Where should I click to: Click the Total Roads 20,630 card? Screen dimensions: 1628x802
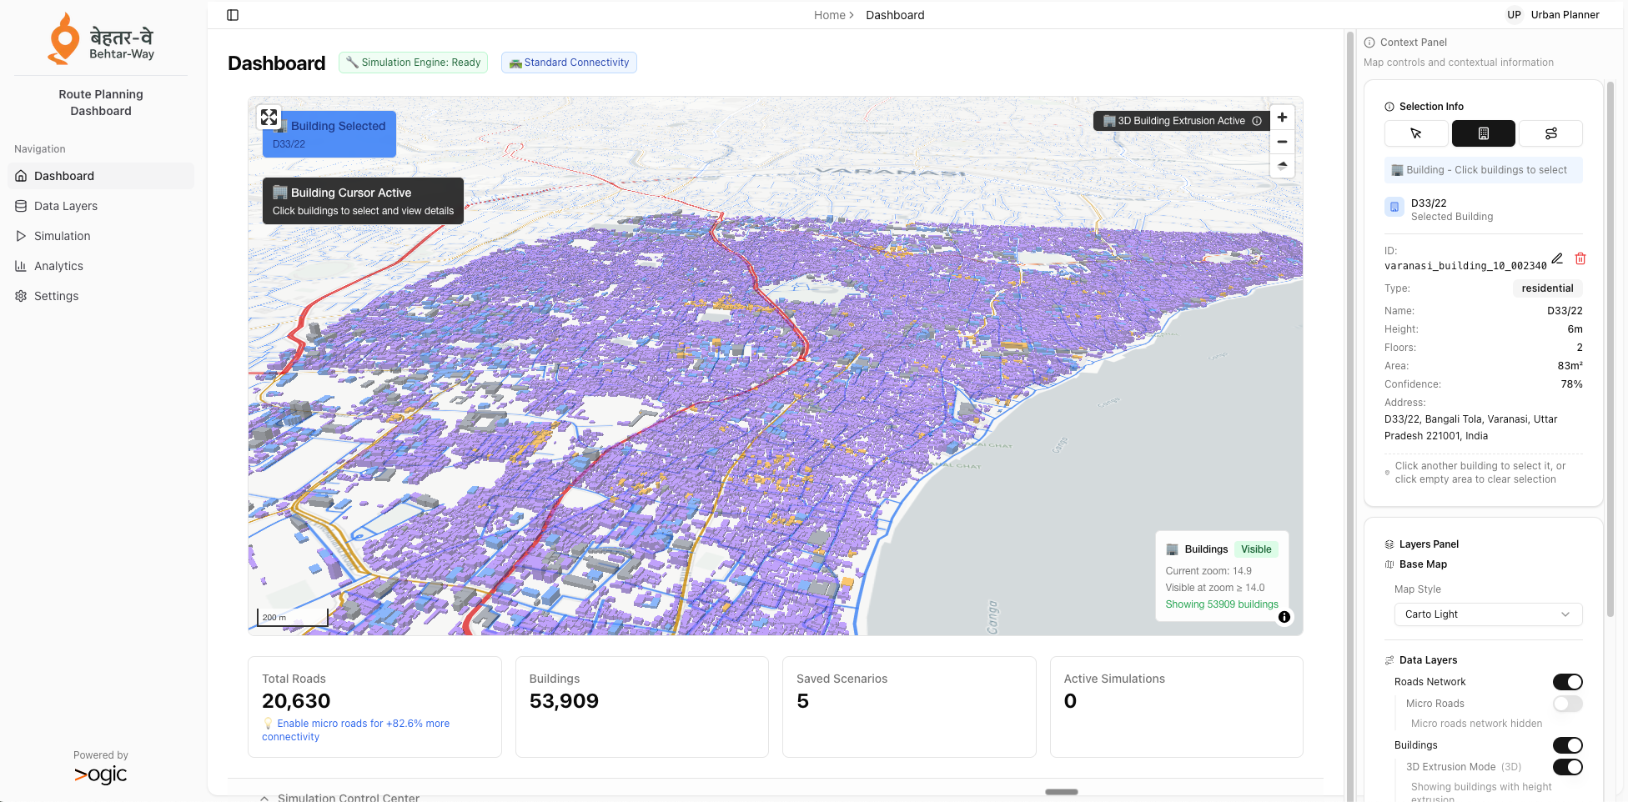(374, 707)
